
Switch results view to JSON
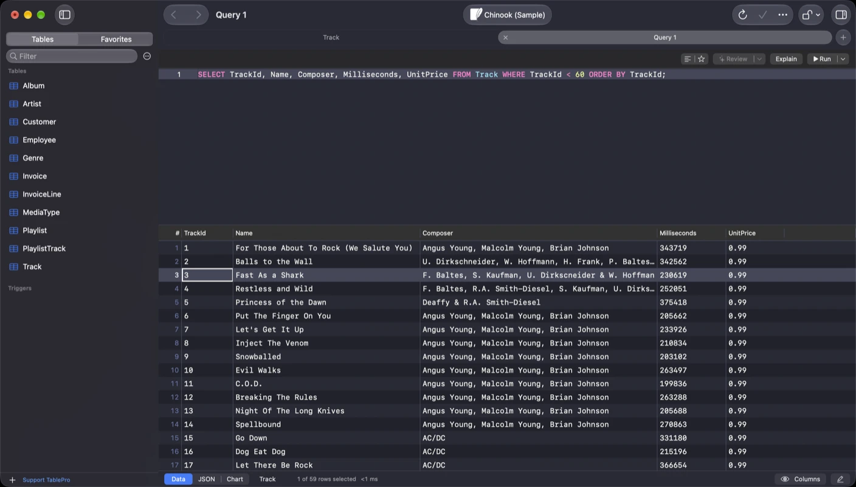[x=207, y=479]
